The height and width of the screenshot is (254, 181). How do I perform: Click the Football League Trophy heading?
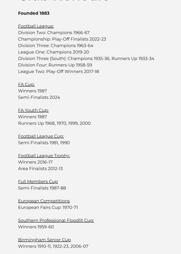click(x=44, y=156)
